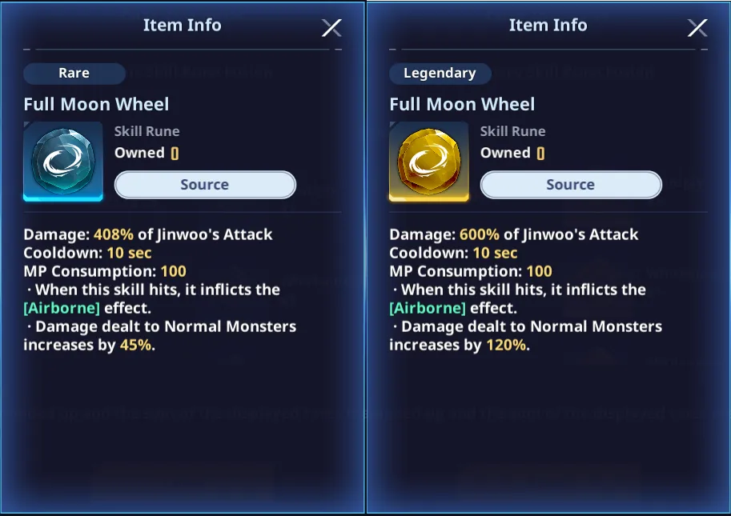Click the Legendary rarity badge
The width and height of the screenshot is (731, 516).
(x=440, y=74)
